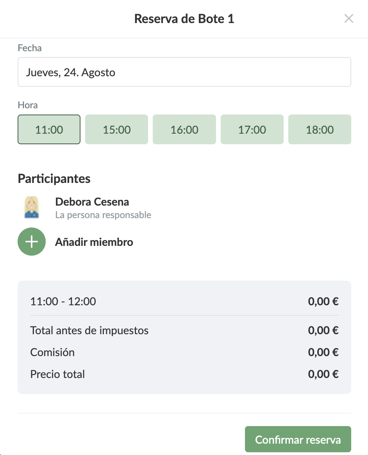Click the Total antes de impuestos label
This screenshot has width=368, height=455.
pyautogui.click(x=89, y=330)
